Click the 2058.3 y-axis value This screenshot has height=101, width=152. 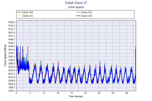(x=12, y=84)
